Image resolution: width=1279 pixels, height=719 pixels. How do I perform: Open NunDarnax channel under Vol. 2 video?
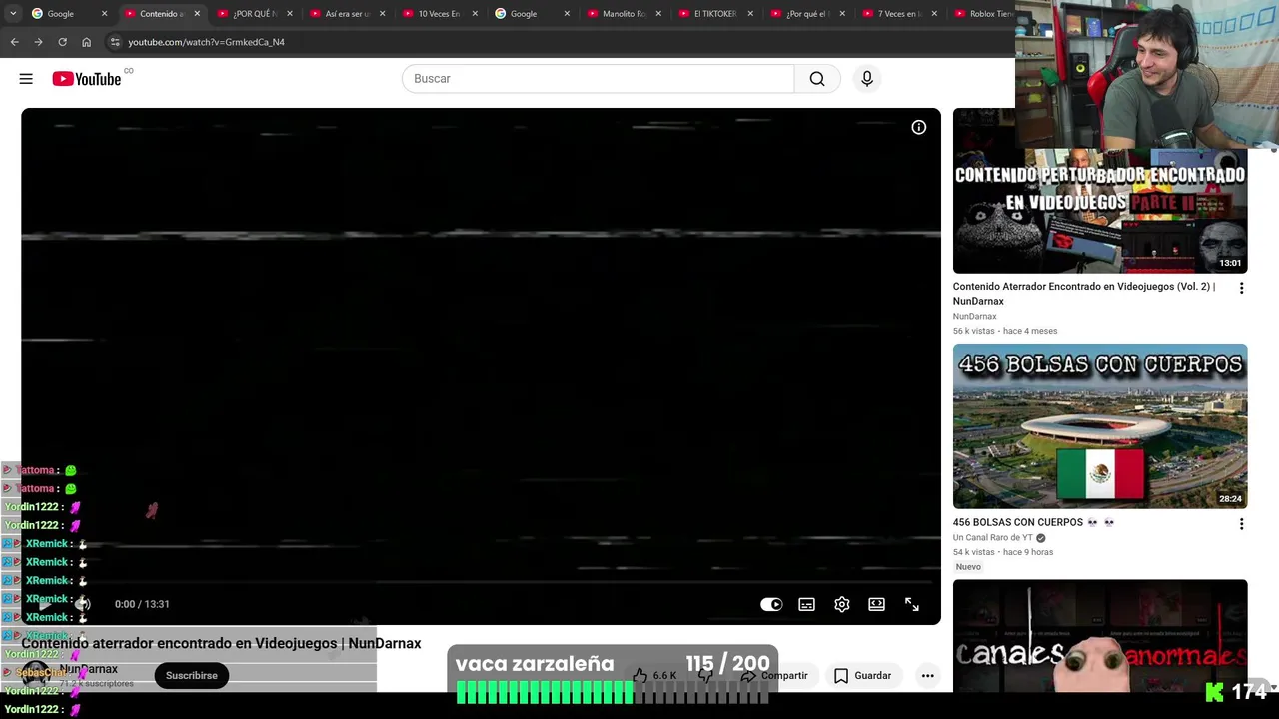975,317
